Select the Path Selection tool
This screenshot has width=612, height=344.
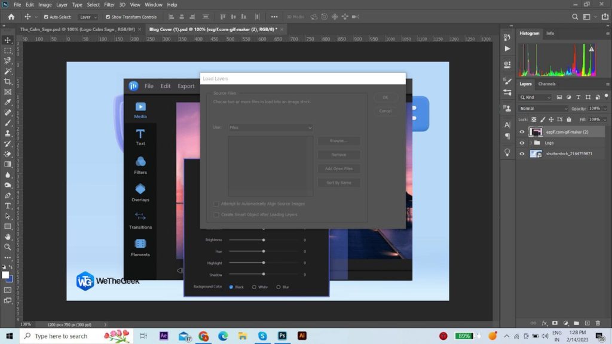(x=7, y=216)
